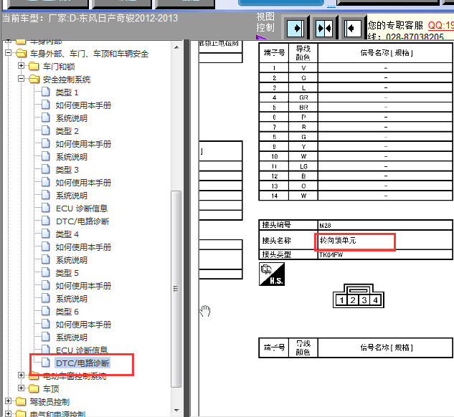454x417 pixels.
Task: Click the 信号名称[规格] header in top table
Action: pos(385,53)
